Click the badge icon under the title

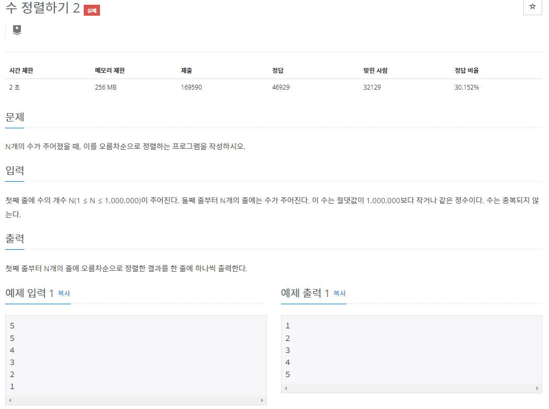tap(17, 30)
